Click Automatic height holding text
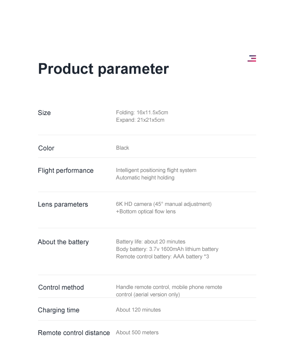Viewport: 294px width, 357px height. point(145,178)
